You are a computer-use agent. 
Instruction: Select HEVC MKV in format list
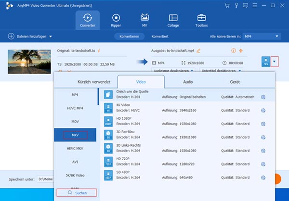(x=75, y=149)
